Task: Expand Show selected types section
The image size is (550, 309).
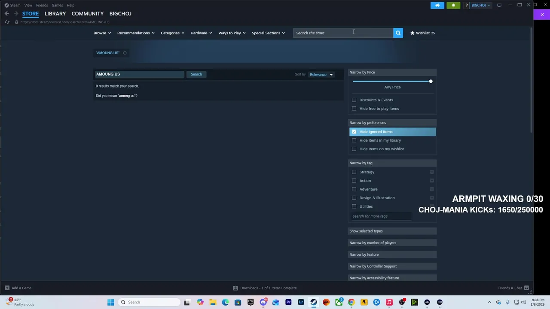Action: pos(392,231)
